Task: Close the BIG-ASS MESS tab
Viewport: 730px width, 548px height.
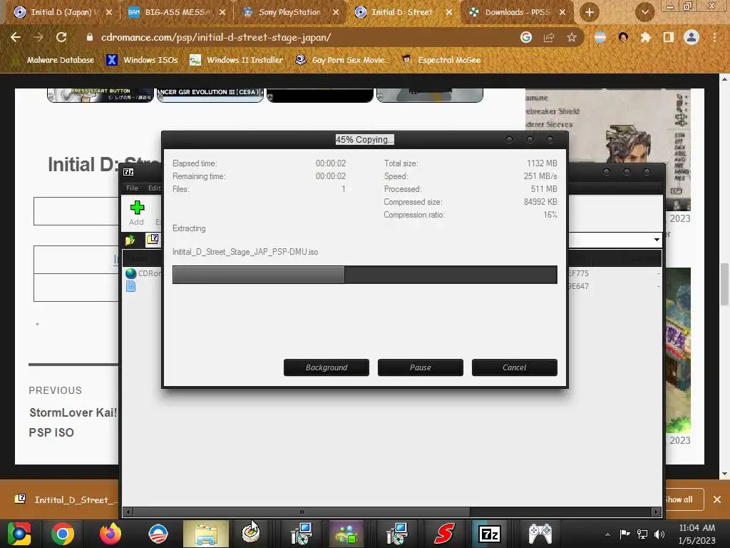Action: coord(222,12)
